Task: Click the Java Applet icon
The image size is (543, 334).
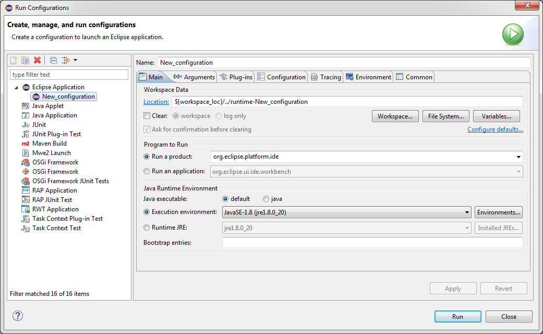Action: [x=26, y=106]
